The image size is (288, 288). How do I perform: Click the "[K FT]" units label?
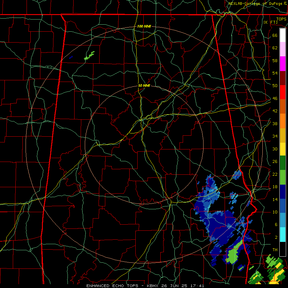click(x=270, y=22)
